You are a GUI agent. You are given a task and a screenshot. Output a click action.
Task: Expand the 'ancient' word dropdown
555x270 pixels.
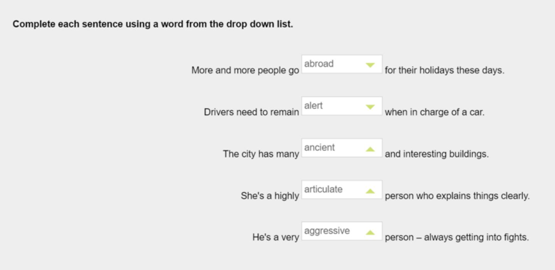pyautogui.click(x=341, y=148)
